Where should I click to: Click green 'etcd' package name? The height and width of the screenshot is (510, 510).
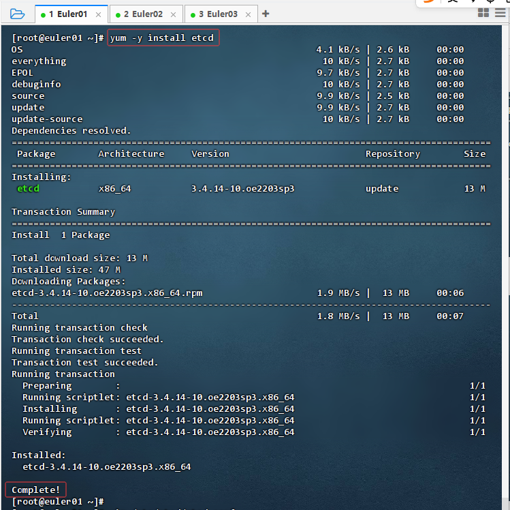click(x=28, y=189)
